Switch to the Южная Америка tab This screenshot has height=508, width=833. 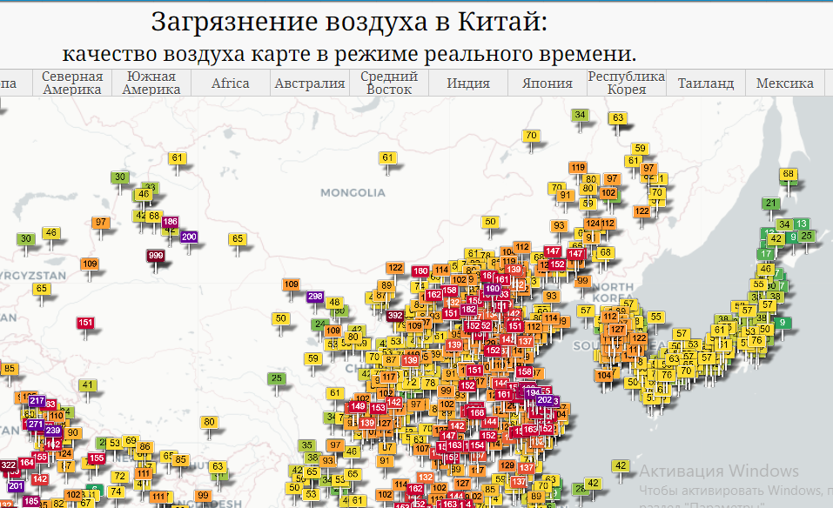149,83
